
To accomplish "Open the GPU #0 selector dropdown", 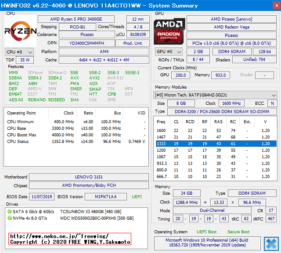I will pyautogui.click(x=169, y=52).
